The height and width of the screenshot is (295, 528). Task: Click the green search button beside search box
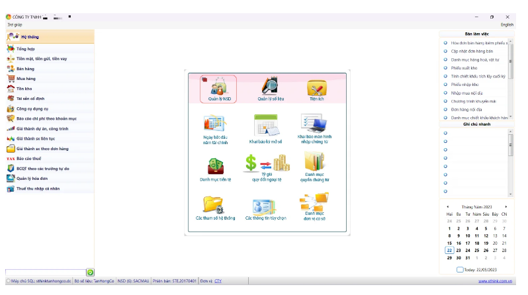coord(91,272)
